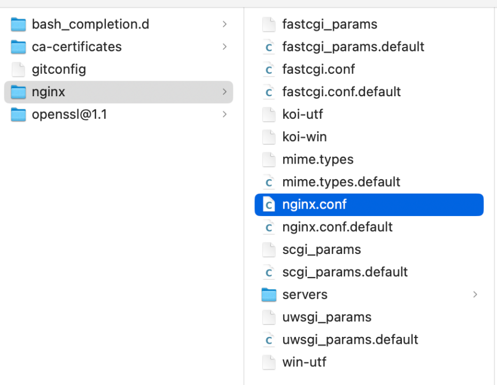Click the chevron beside the nginx folder

(225, 92)
